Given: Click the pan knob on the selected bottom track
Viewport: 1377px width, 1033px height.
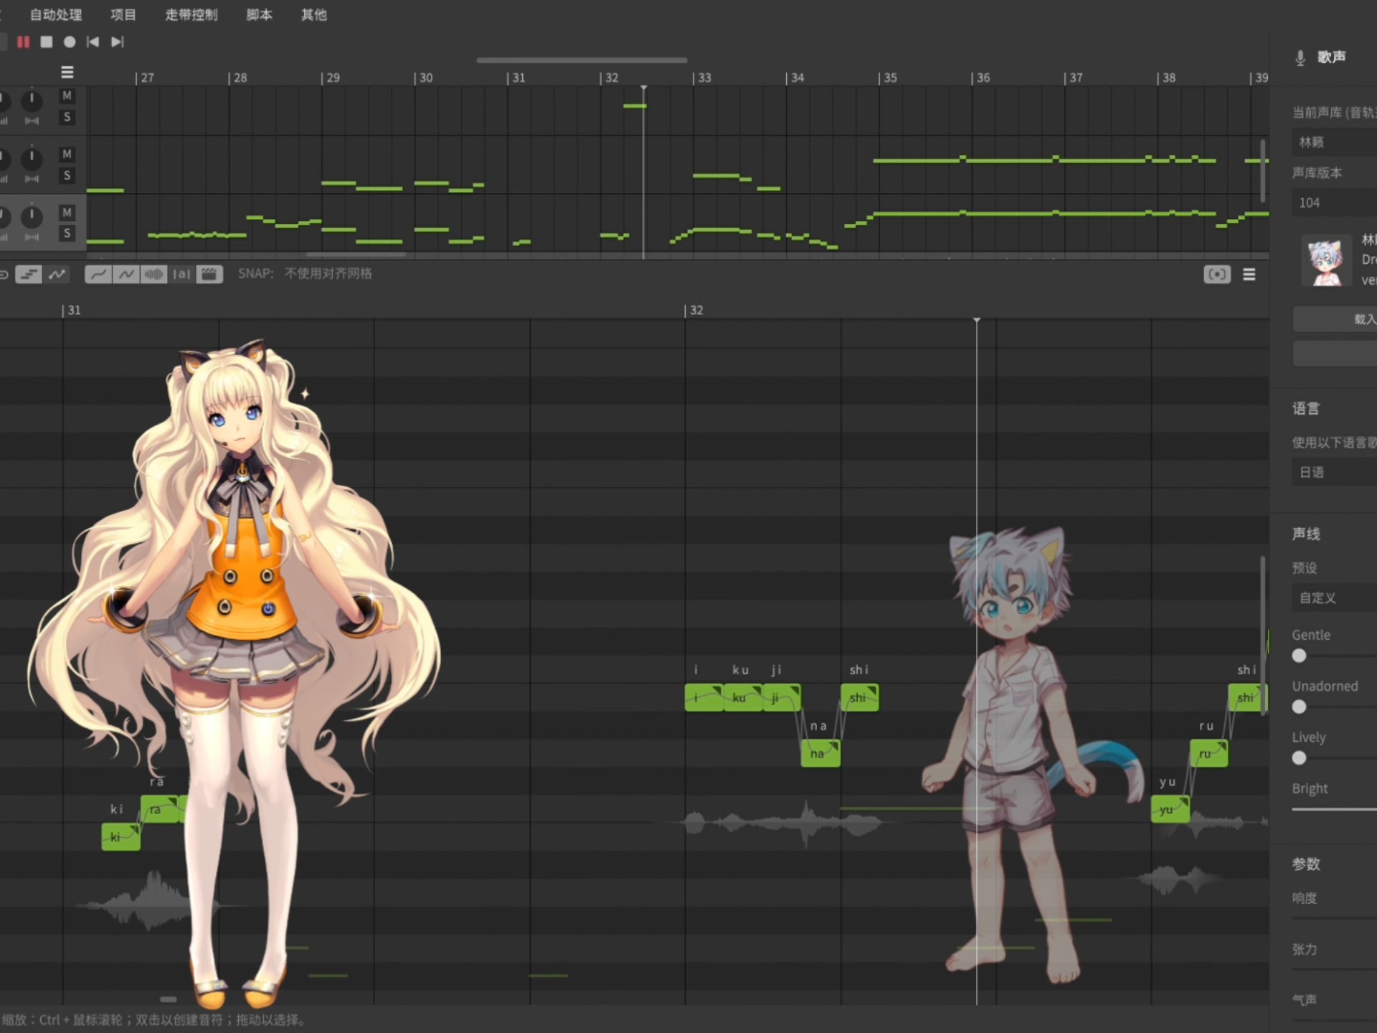Looking at the screenshot, I should click(32, 216).
